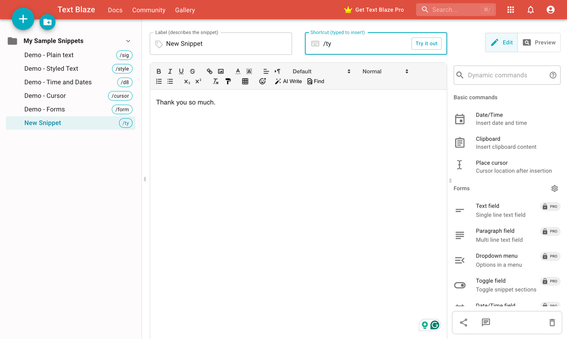Apply bold formatting in the editor

tap(158, 71)
